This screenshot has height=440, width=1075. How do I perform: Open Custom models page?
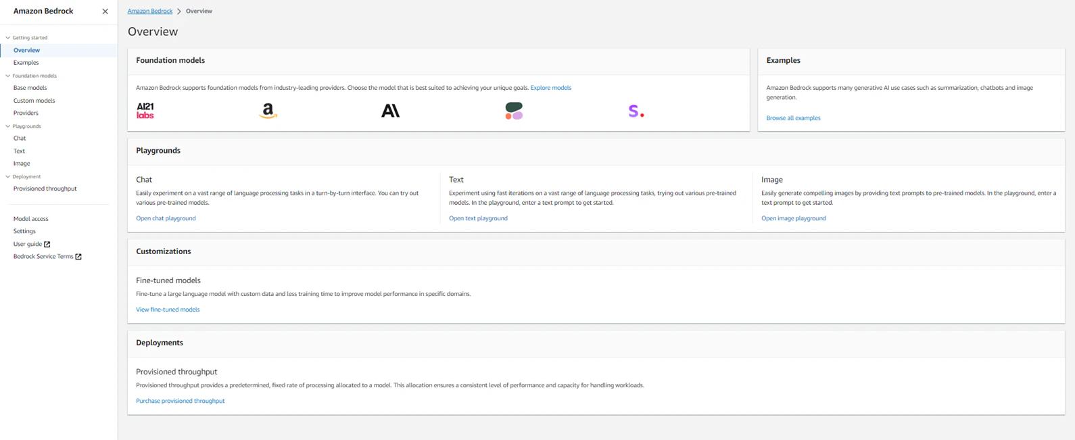pyautogui.click(x=34, y=101)
